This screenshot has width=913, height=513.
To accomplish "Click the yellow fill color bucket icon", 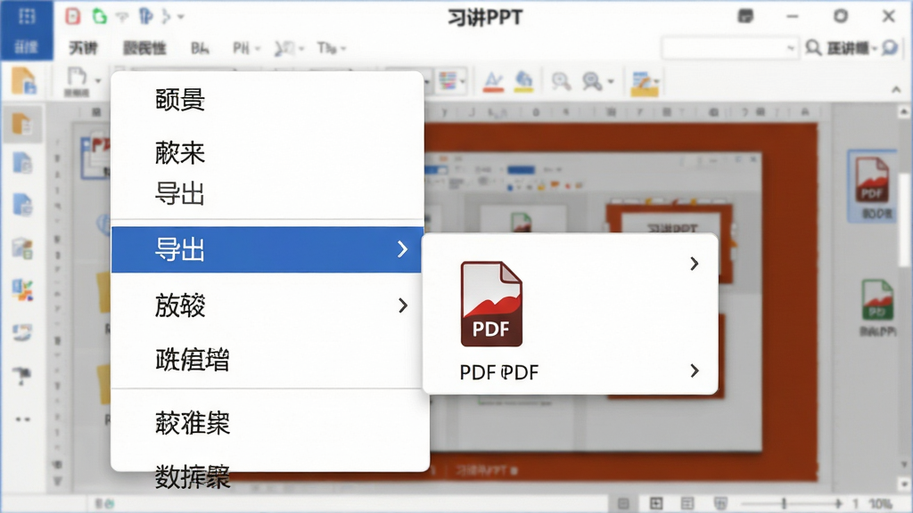I will 523,81.
